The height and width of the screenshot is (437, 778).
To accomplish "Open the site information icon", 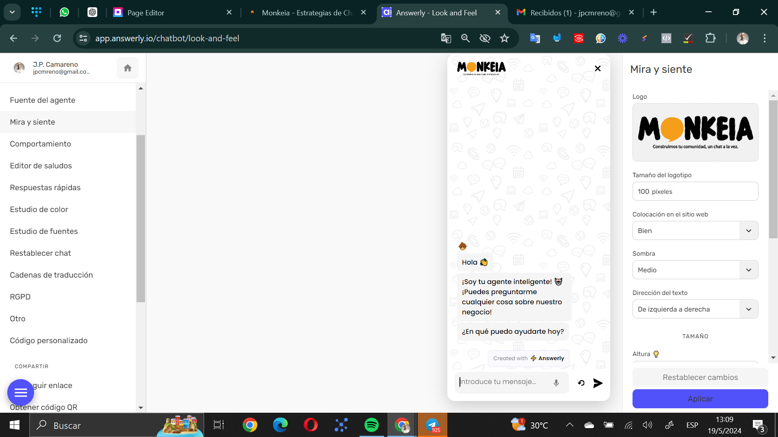I will click(x=83, y=38).
